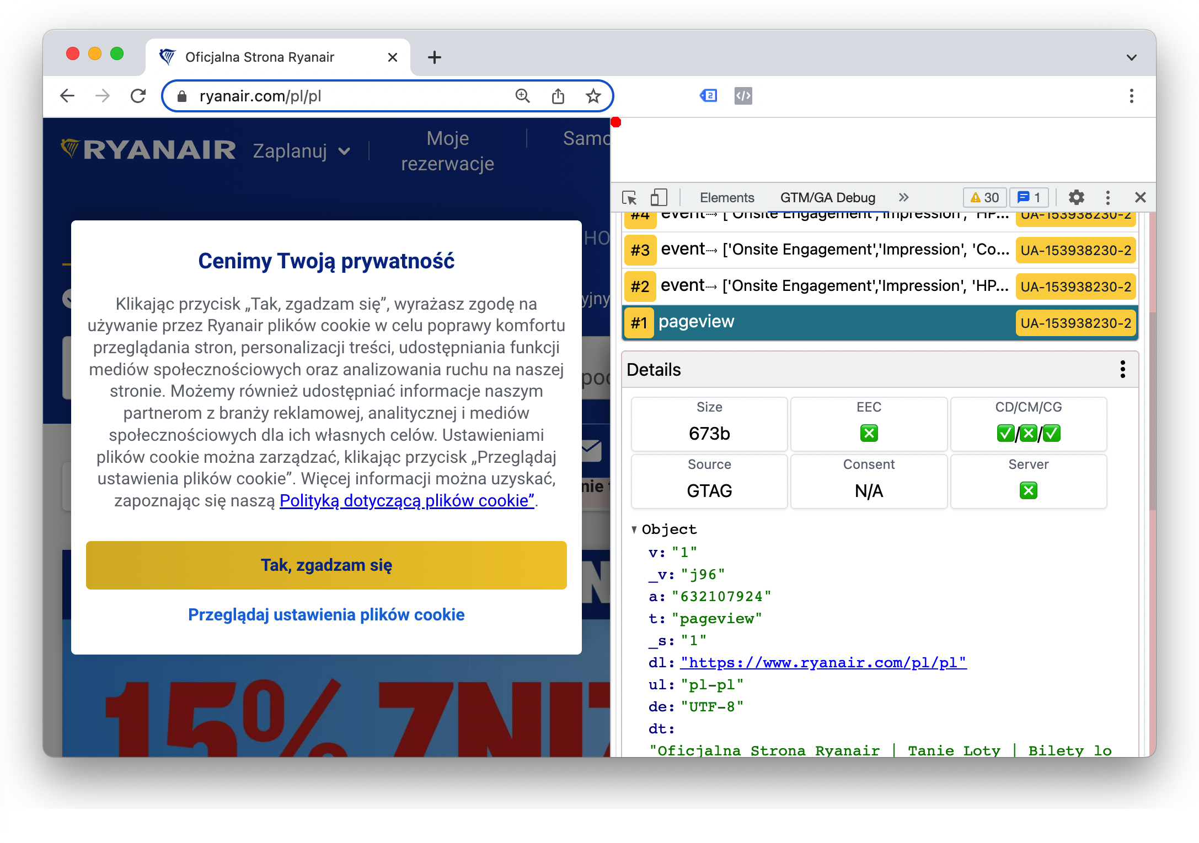Bookmark this page with the star icon
This screenshot has height=843, width=1199.
coord(593,96)
